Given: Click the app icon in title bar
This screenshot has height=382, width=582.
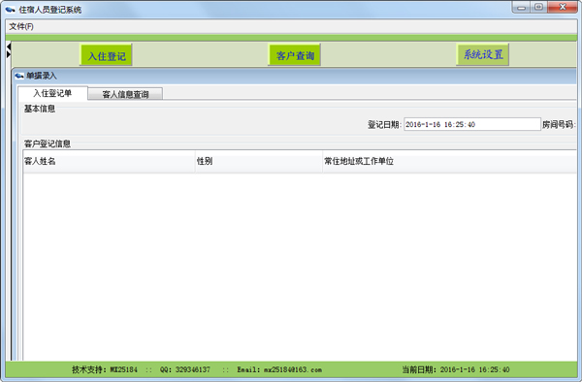Looking at the screenshot, I should point(10,10).
